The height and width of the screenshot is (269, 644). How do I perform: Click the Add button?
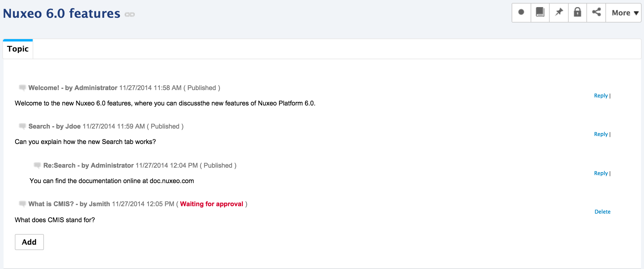click(29, 242)
